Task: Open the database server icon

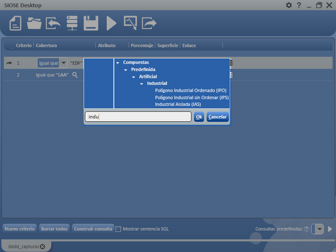Action: (x=72, y=23)
